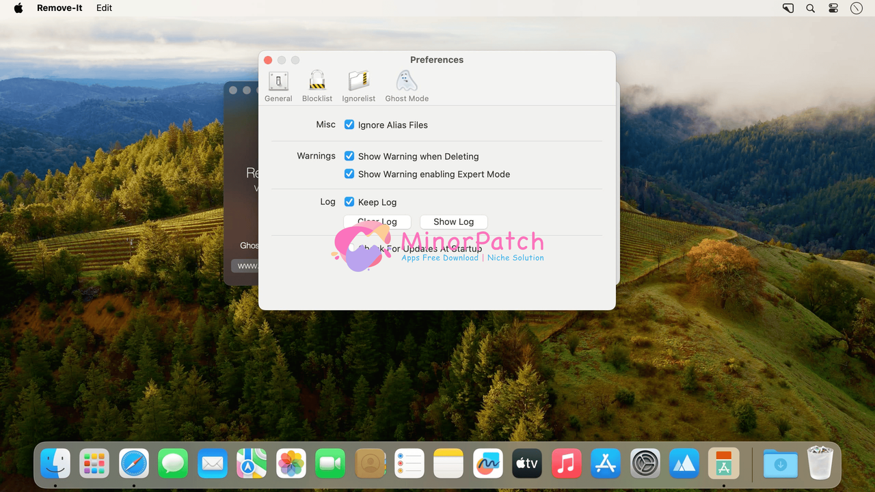Screen dimensions: 875x492
Task: Open Contacts from the Dock
Action: coord(370,463)
